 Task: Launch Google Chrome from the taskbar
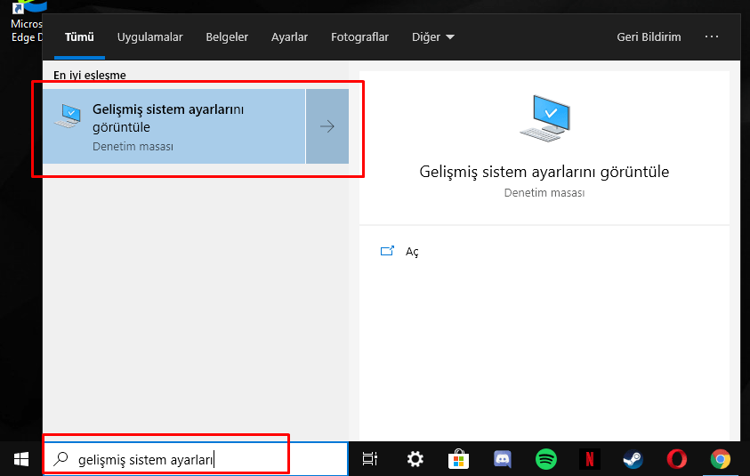(721, 459)
